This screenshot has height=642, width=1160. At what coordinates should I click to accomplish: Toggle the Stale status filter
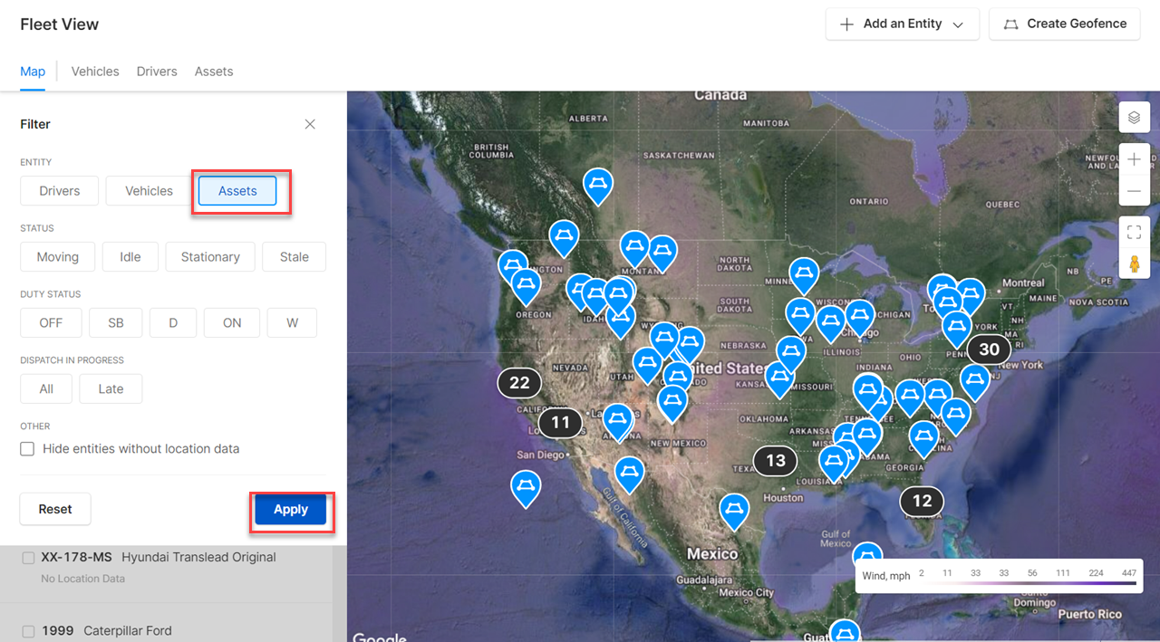295,257
